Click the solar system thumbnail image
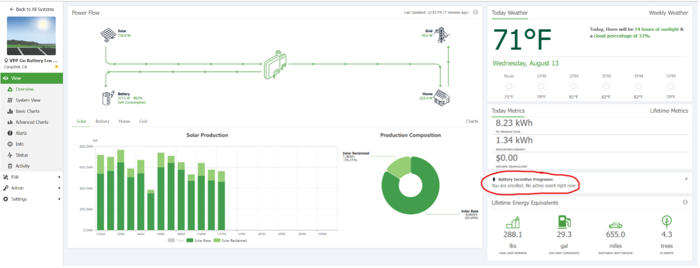This screenshot has width=700, height=268. click(x=31, y=36)
